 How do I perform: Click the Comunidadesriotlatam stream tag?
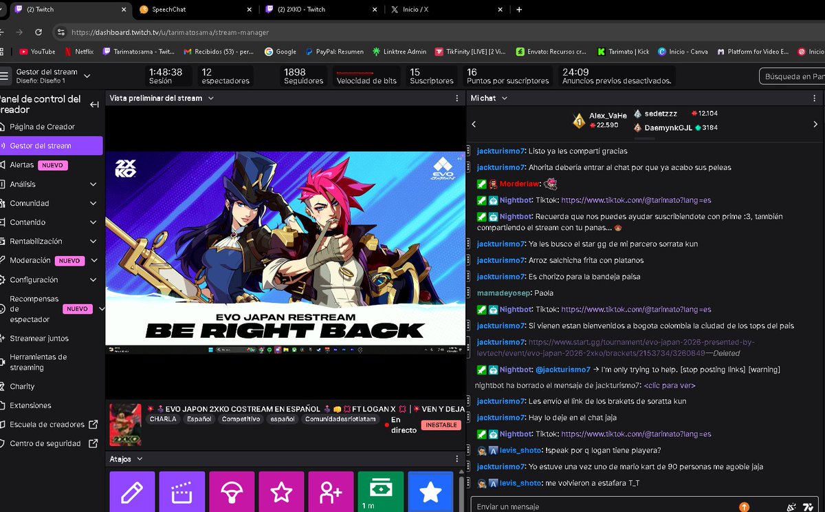tap(341, 419)
